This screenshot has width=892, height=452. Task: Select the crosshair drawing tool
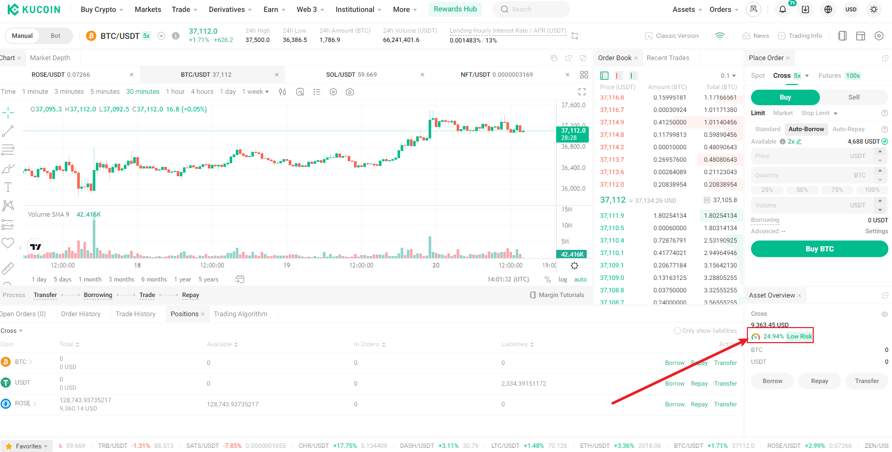pyautogui.click(x=8, y=112)
